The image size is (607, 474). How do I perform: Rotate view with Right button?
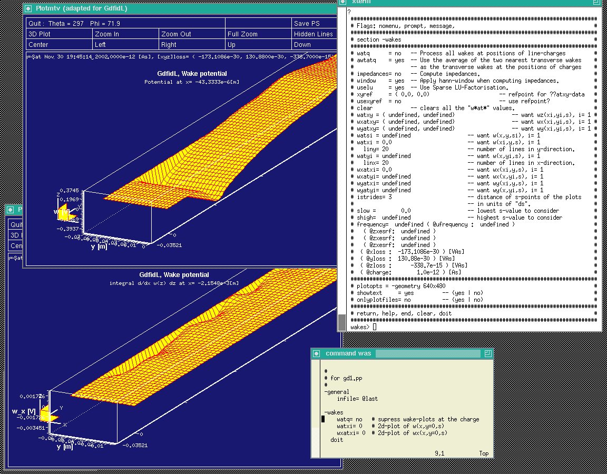click(192, 44)
